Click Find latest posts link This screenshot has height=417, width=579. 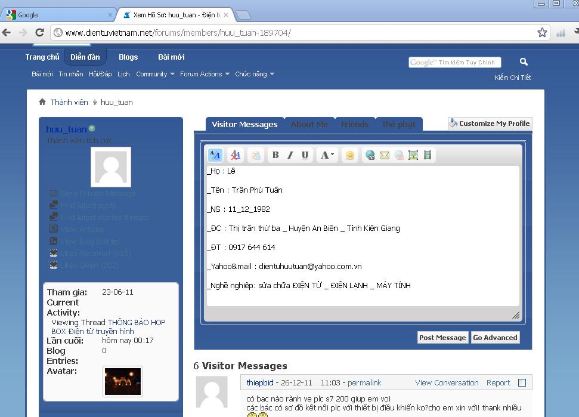pyautogui.click(x=88, y=205)
